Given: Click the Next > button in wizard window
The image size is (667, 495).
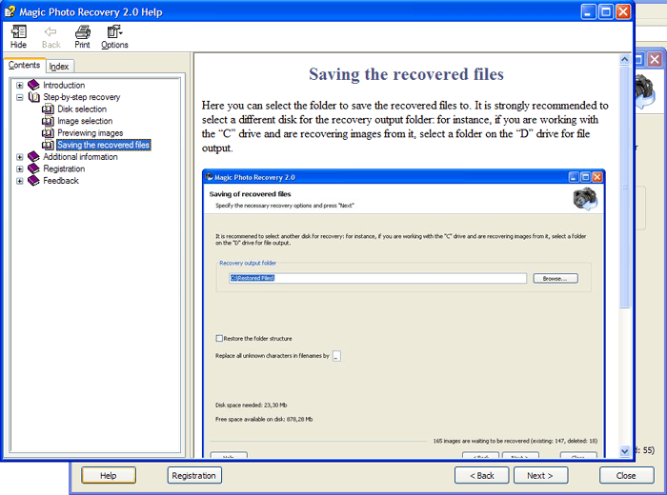Looking at the screenshot, I should [540, 475].
